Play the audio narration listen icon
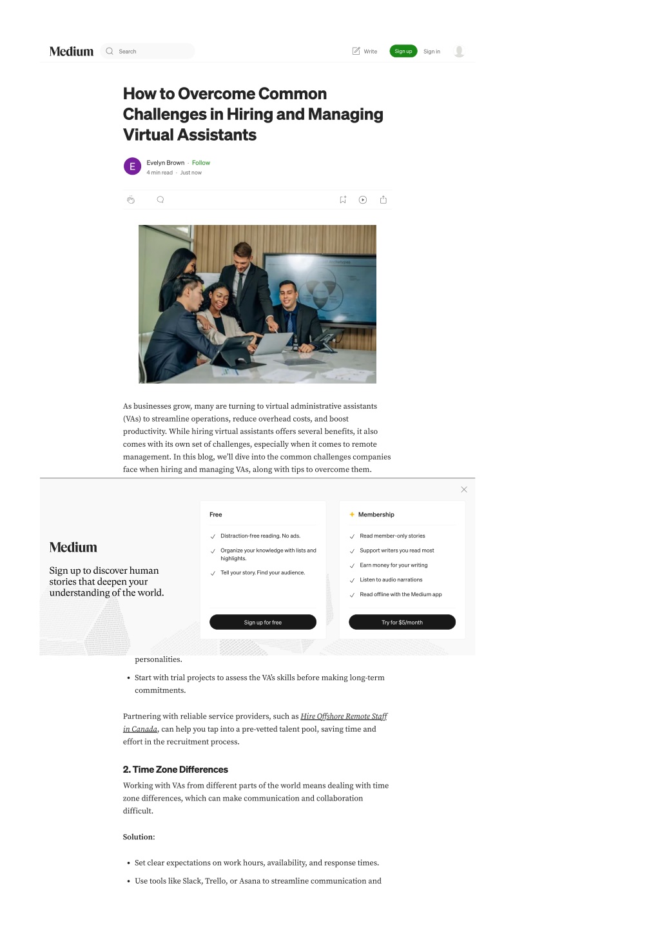This screenshot has width=660, height=934. pyautogui.click(x=363, y=200)
